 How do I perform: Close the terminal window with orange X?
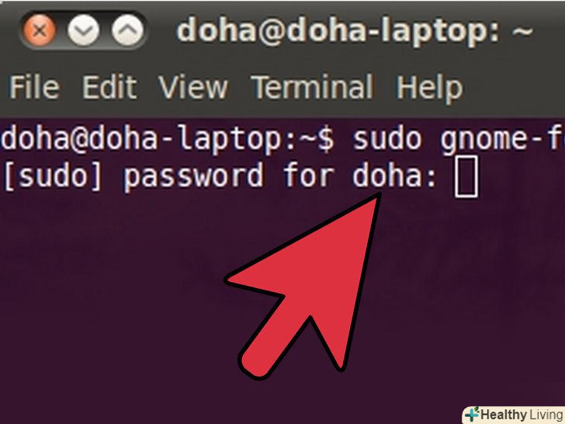click(x=39, y=30)
